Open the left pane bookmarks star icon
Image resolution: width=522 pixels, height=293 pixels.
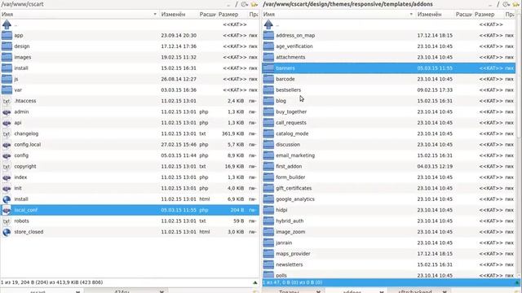point(254,4)
